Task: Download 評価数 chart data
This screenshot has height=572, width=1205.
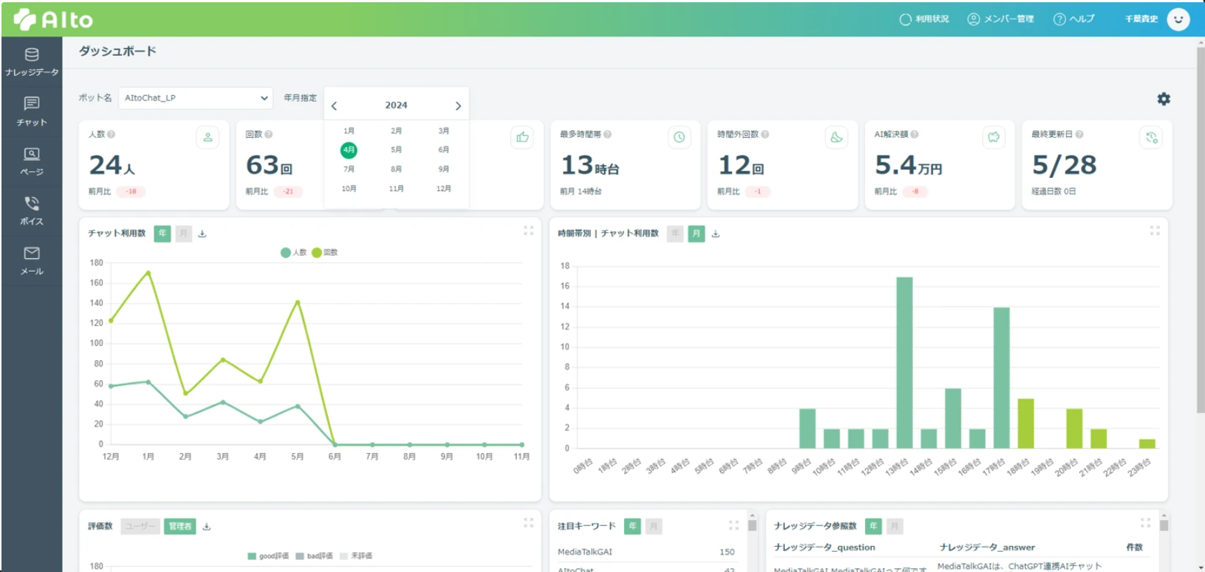Action: 207,527
